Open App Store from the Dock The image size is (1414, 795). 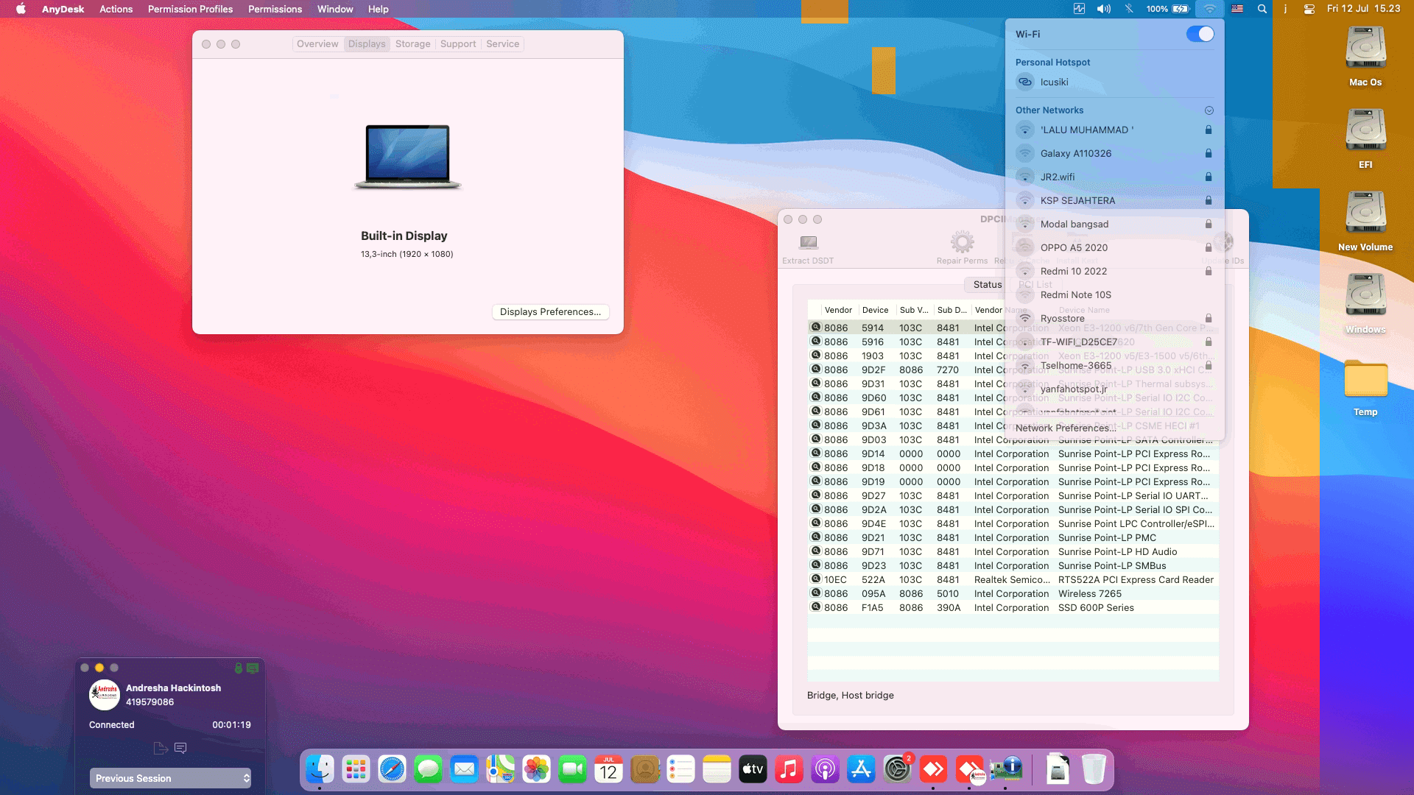[861, 769]
